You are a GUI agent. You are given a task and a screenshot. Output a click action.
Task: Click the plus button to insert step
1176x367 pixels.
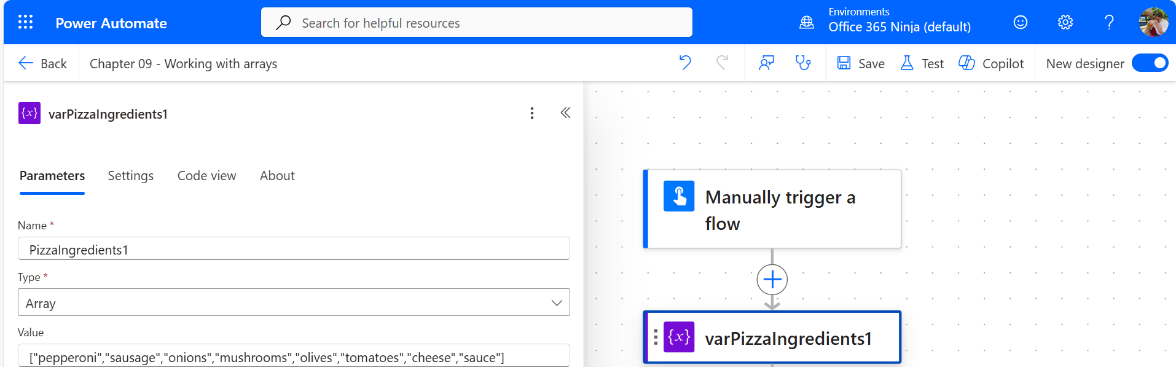[x=772, y=280]
